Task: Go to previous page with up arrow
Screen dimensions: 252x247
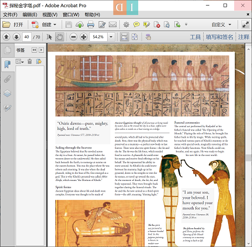Action: coord(6,37)
